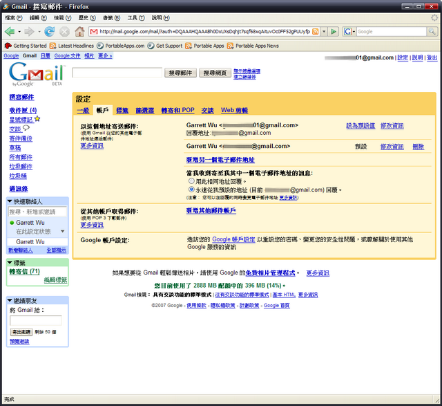Go to the Home page icon
Viewport: 442px width, 406px height.
80,32
